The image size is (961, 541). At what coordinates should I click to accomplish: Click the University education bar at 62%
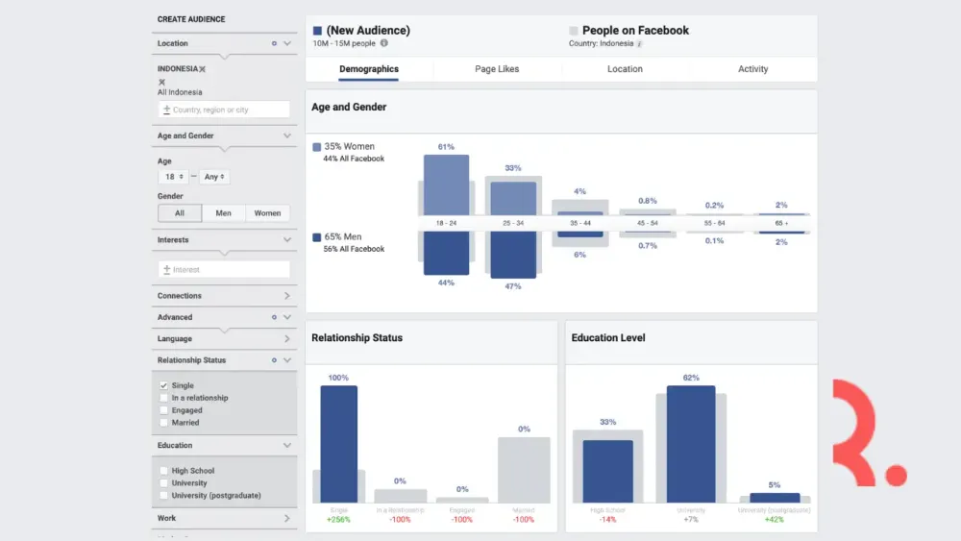[691, 444]
